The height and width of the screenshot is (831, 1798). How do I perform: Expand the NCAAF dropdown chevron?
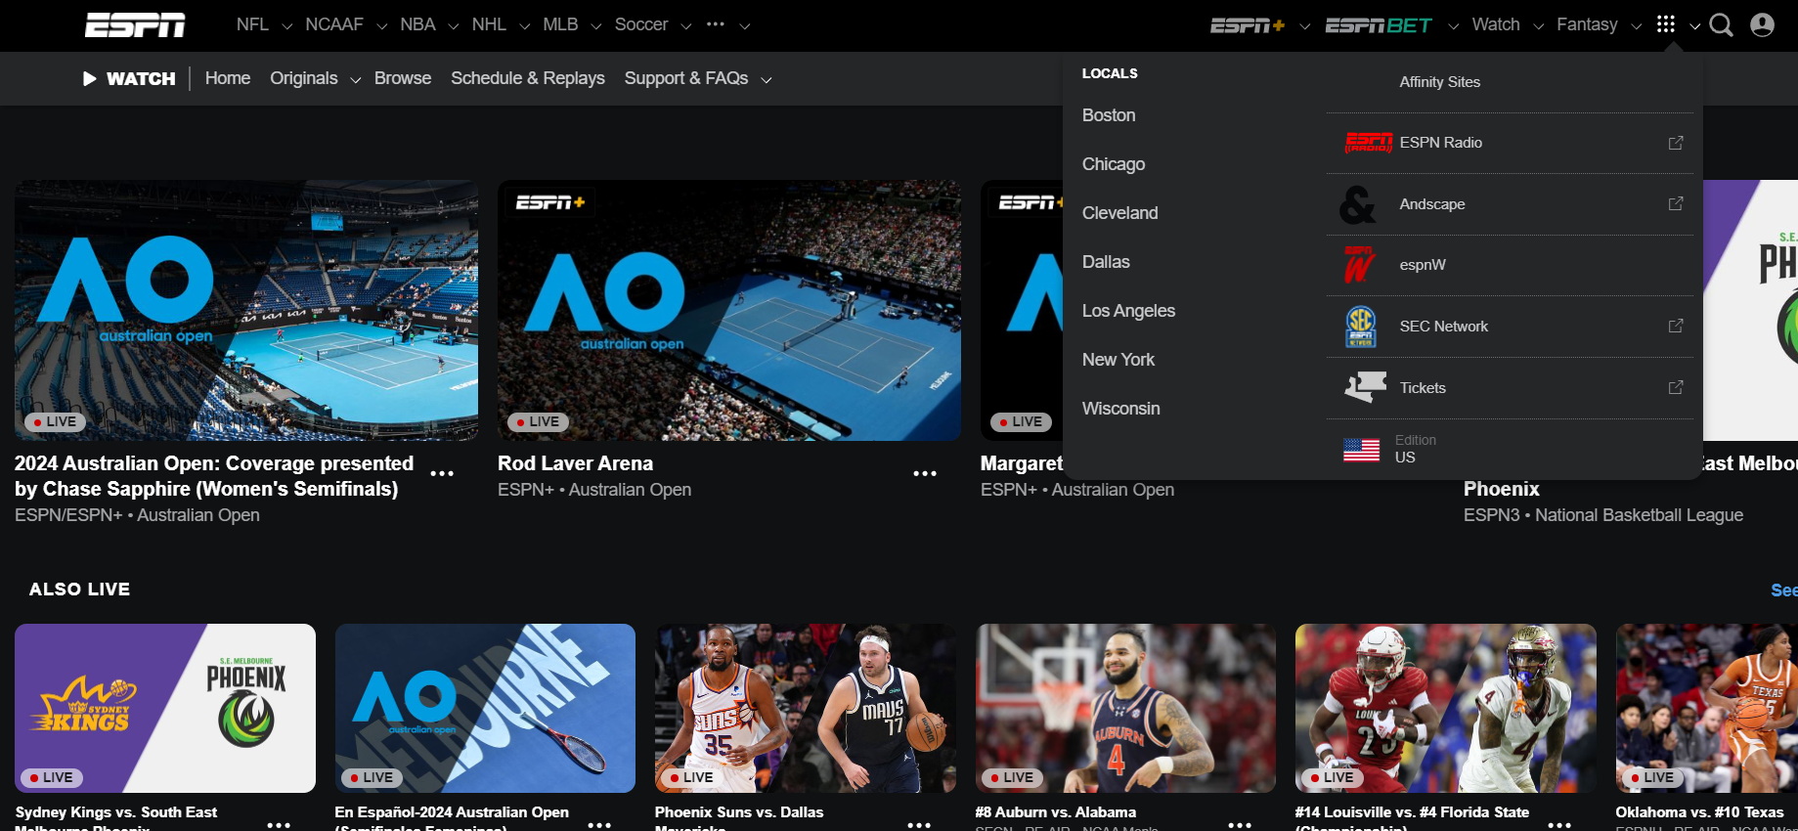[x=381, y=26]
